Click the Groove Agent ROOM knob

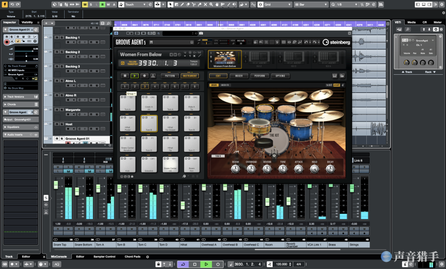pyautogui.click(x=235, y=169)
